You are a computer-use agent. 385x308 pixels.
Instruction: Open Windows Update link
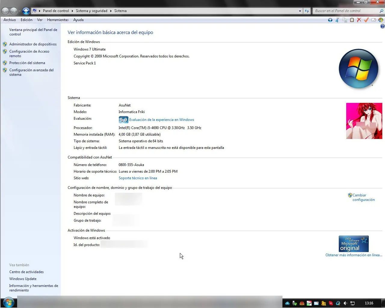[x=23, y=279]
